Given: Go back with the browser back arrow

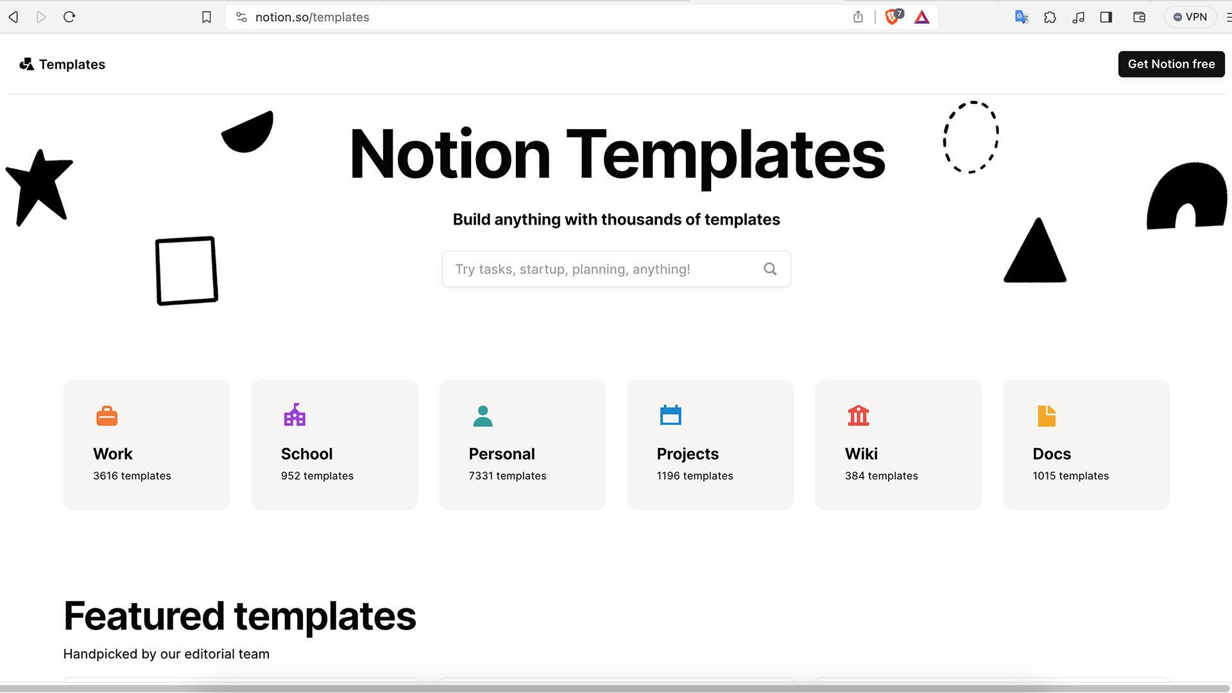Looking at the screenshot, I should click(13, 17).
